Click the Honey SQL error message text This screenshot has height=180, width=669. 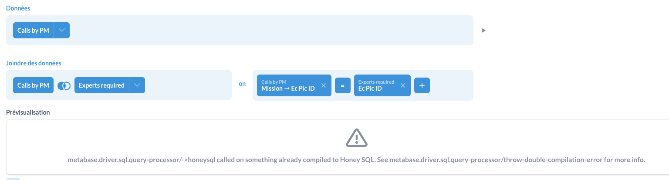pos(356,160)
